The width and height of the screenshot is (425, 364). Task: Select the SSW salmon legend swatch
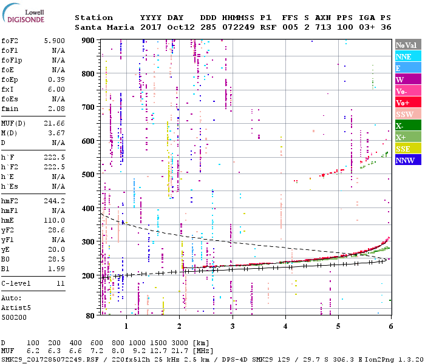pyautogui.click(x=408, y=114)
